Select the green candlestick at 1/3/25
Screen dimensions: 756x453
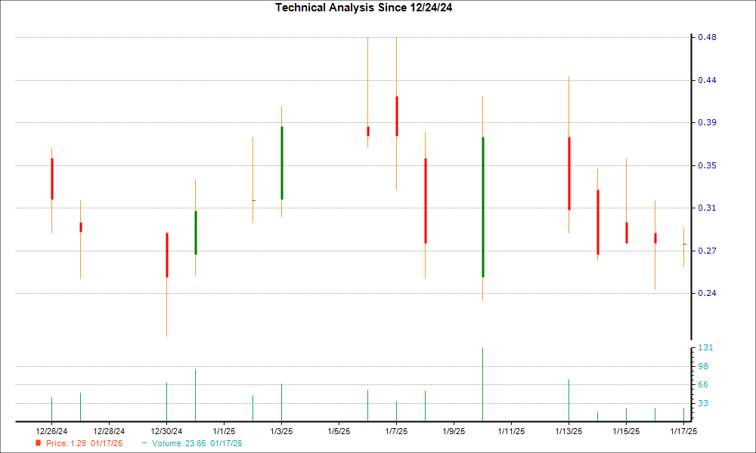281,162
